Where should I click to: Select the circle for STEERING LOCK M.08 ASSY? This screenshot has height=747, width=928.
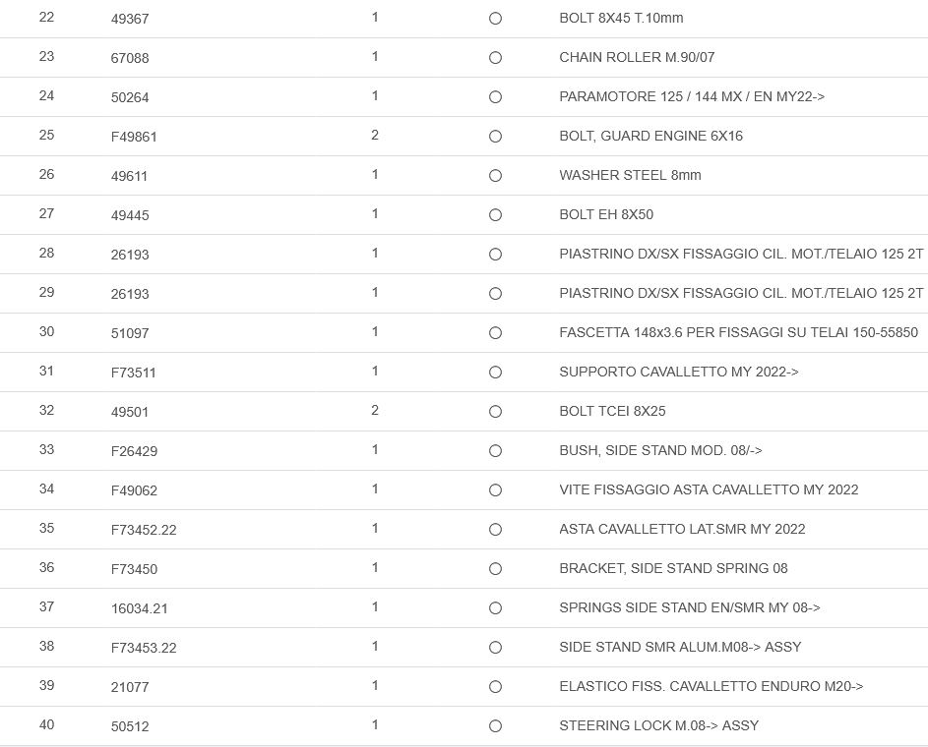495,726
